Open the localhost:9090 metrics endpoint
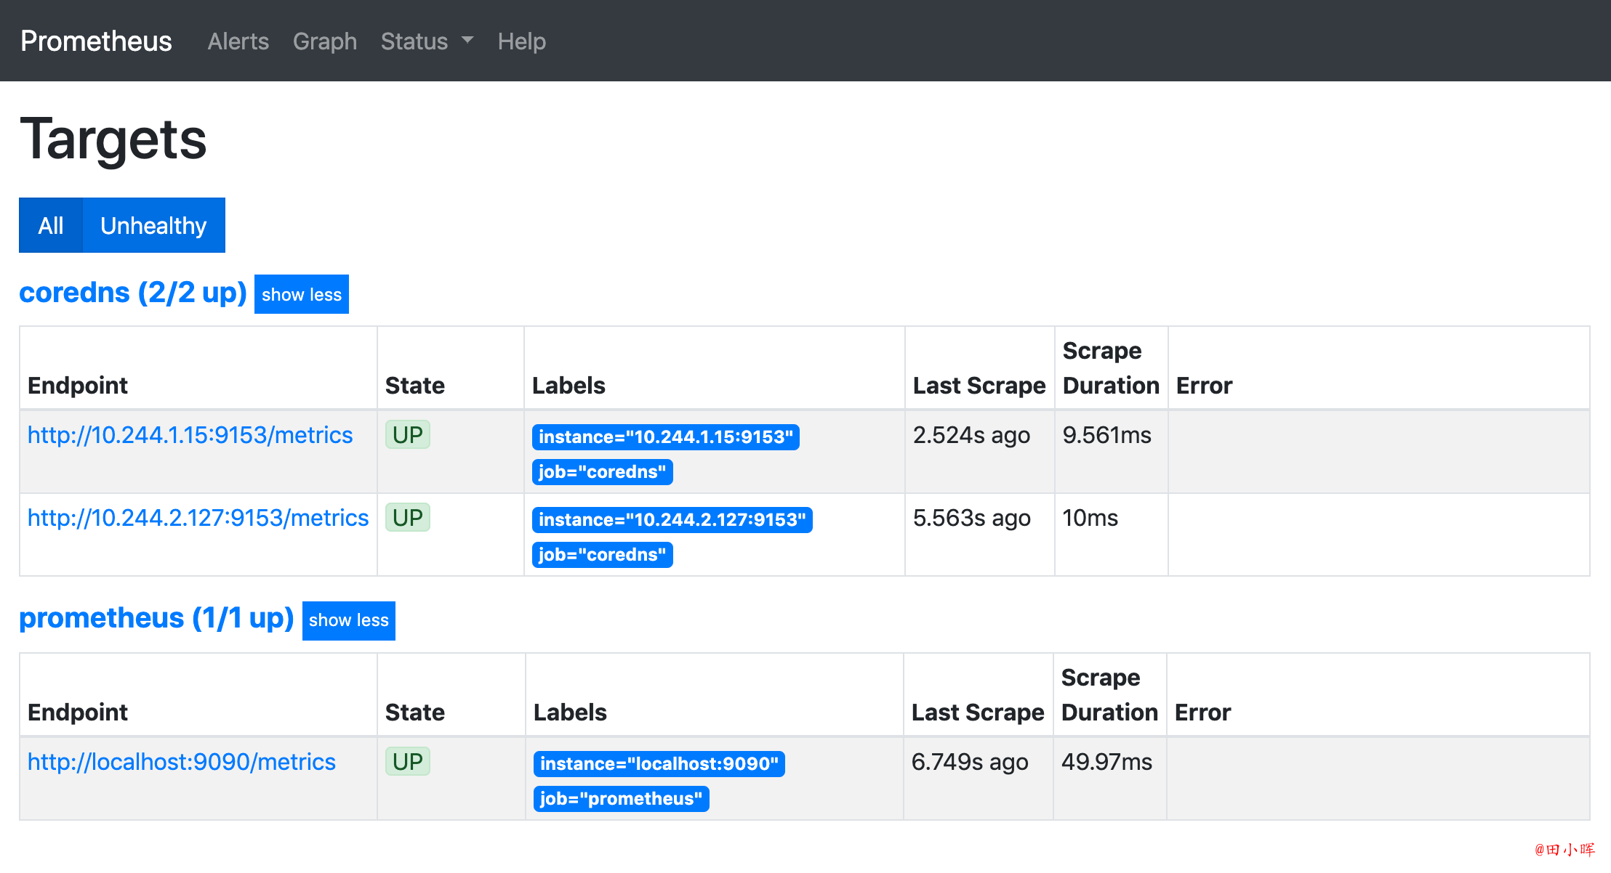The image size is (1611, 873). pyautogui.click(x=182, y=762)
